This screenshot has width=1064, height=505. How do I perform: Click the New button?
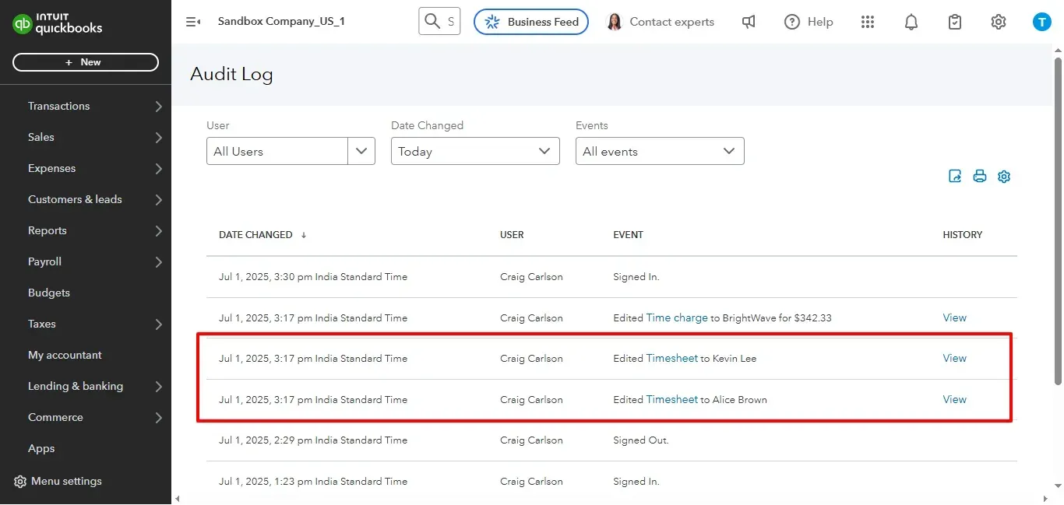point(86,62)
